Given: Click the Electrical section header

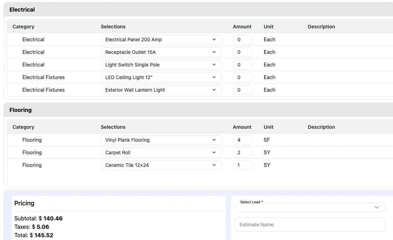Looking at the screenshot, I should 22,9.
